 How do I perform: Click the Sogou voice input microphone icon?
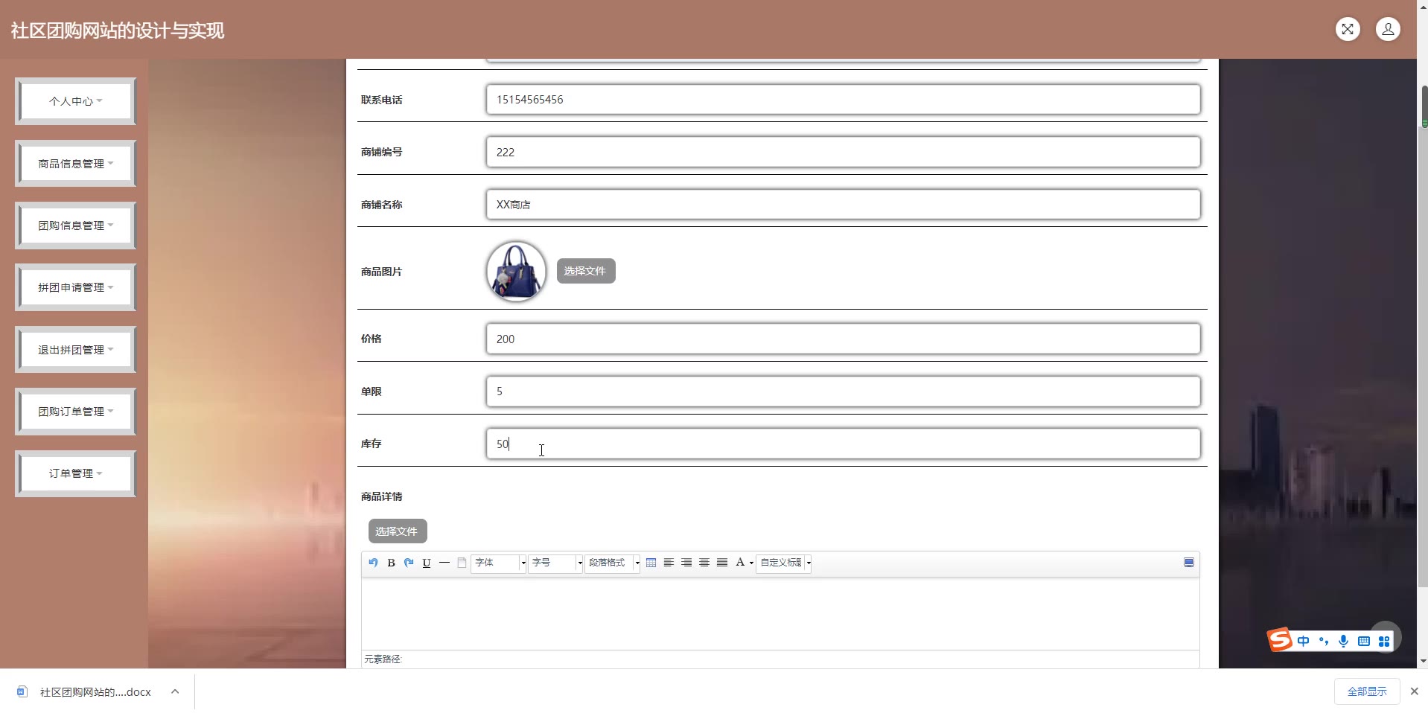[x=1343, y=641]
